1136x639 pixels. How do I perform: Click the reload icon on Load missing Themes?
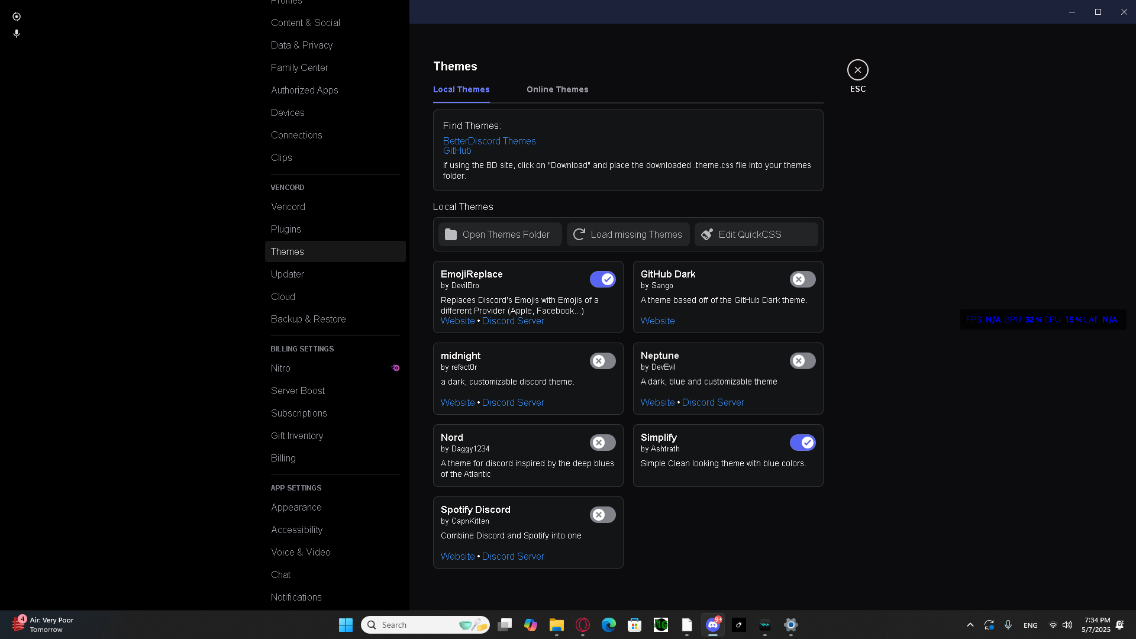point(579,234)
